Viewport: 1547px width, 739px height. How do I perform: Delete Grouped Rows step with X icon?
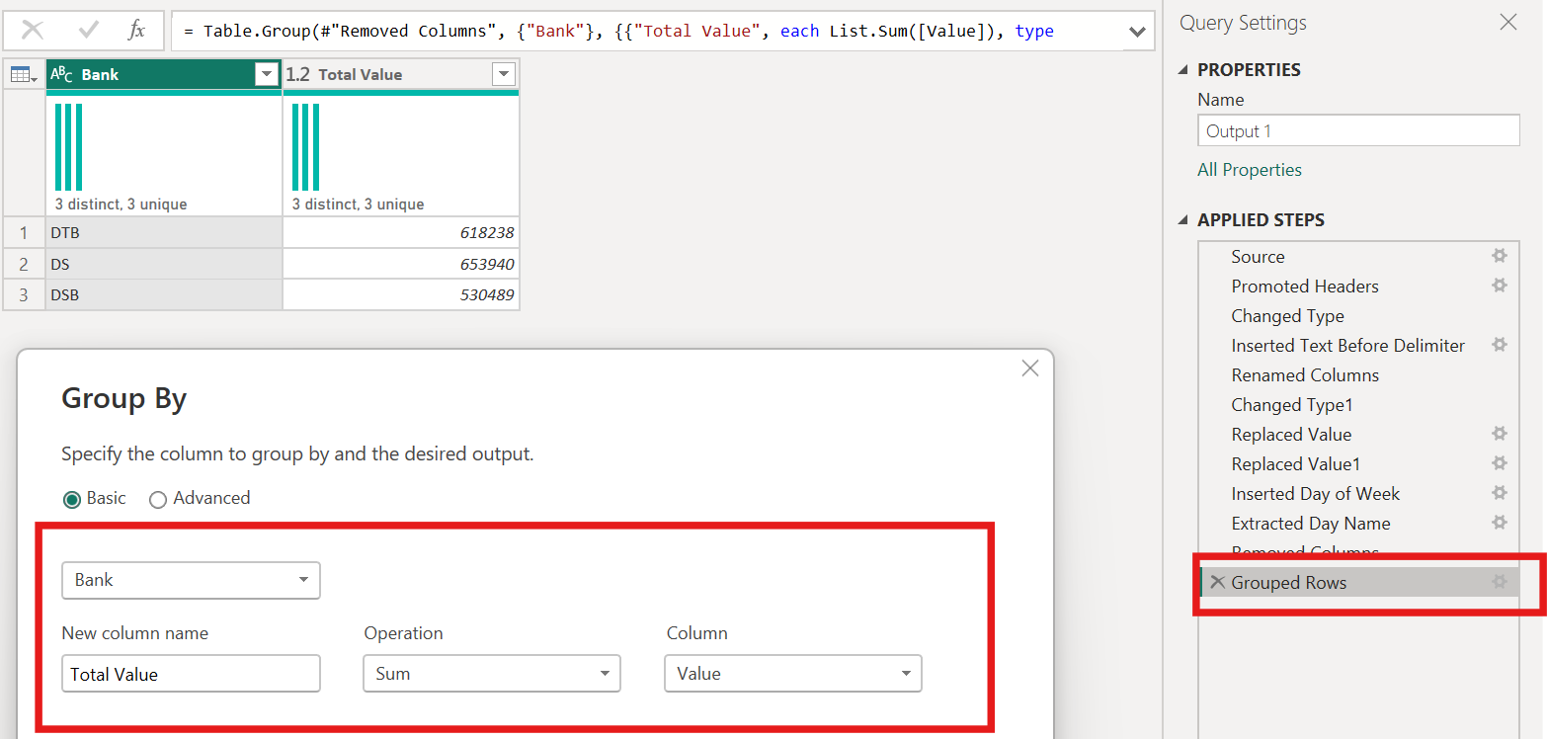tap(1217, 582)
